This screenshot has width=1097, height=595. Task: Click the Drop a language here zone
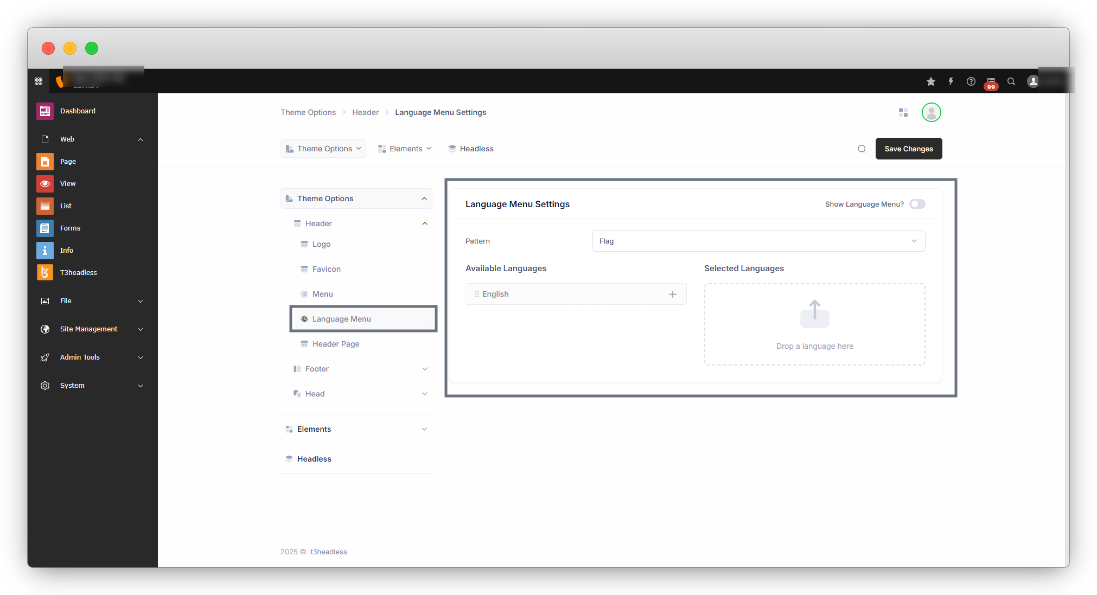click(x=814, y=324)
